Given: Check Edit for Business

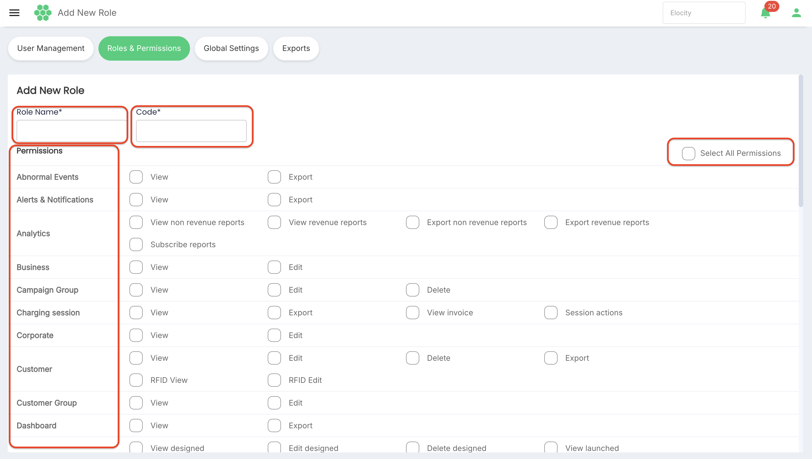Looking at the screenshot, I should point(274,267).
